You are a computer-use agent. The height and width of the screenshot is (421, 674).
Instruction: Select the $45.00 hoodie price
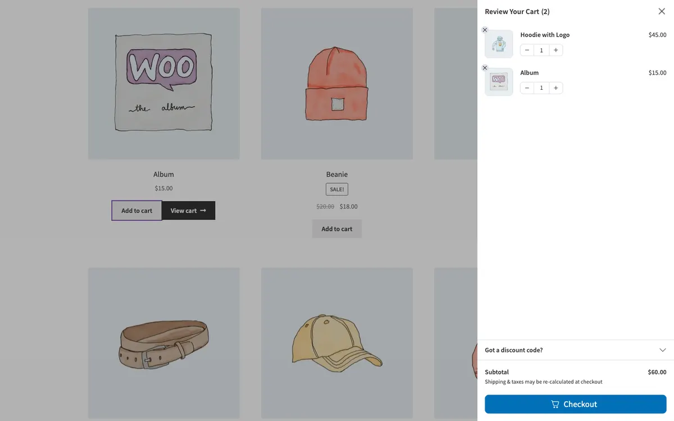coord(657,35)
